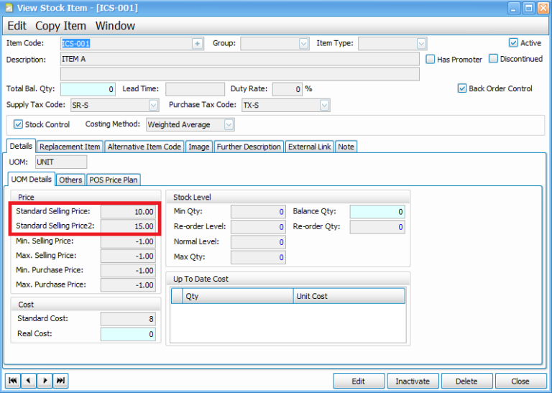This screenshot has height=393, width=552.
Task: Enable the Discontinued checkbox
Action: (x=493, y=59)
